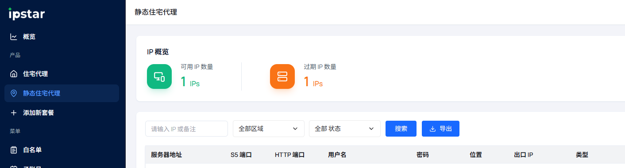Open 概览 chart icon in sidebar
The height and width of the screenshot is (168, 625).
pyautogui.click(x=14, y=37)
